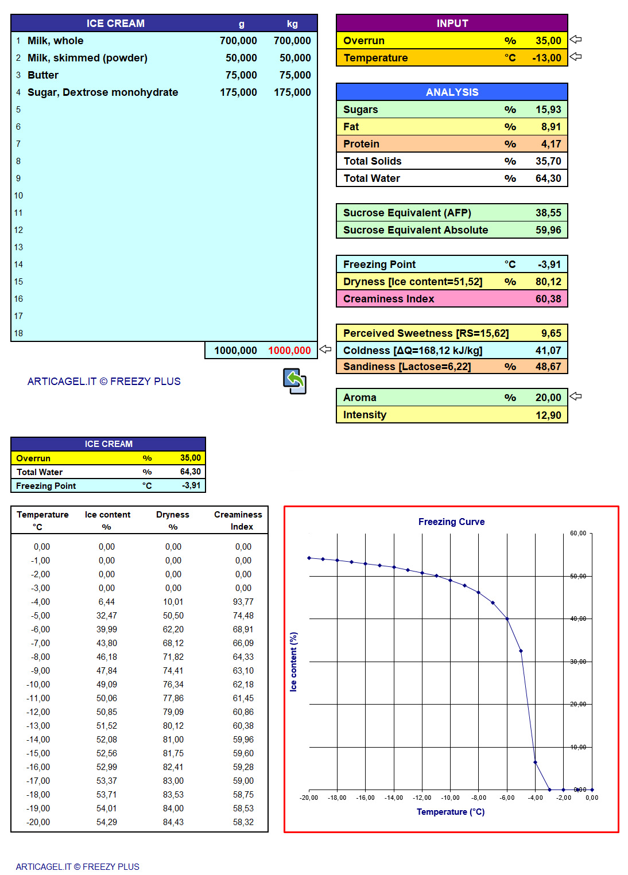This screenshot has width=628, height=875.
Task: Click the Fat percentage value 8,91
Action: click(551, 127)
